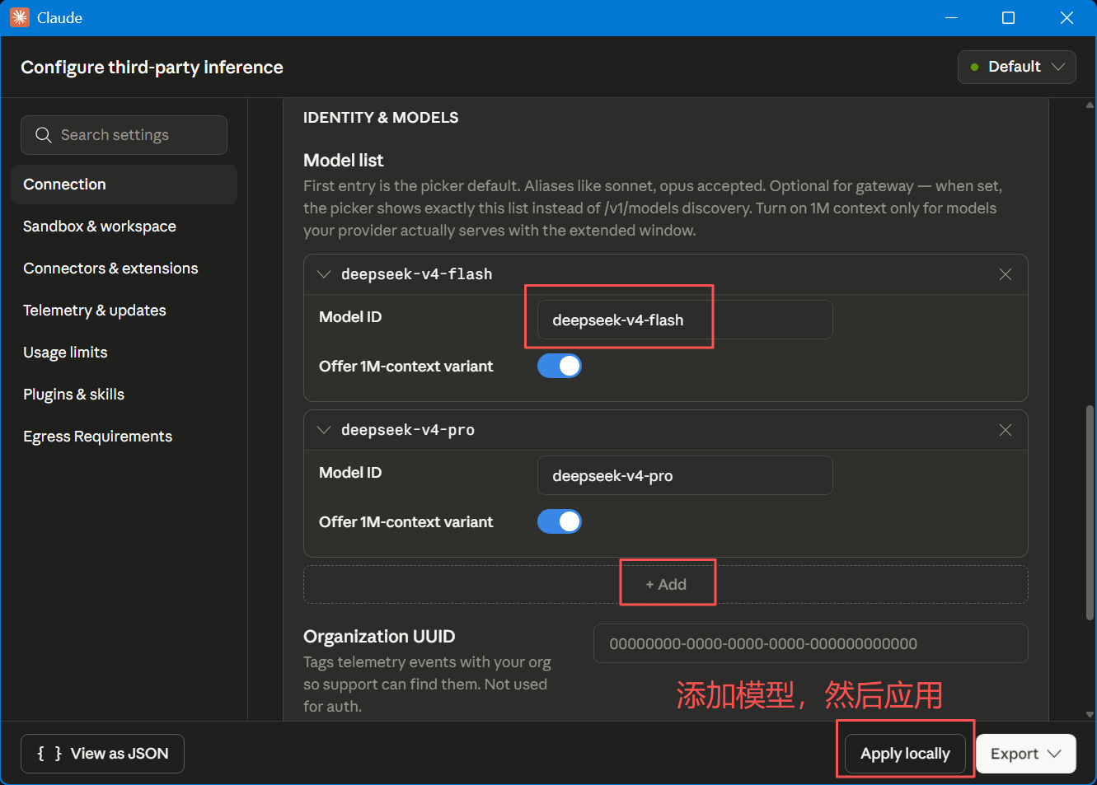Viewport: 1097px width, 785px height.
Task: Open the Export dropdown menu
Action: tap(1025, 754)
